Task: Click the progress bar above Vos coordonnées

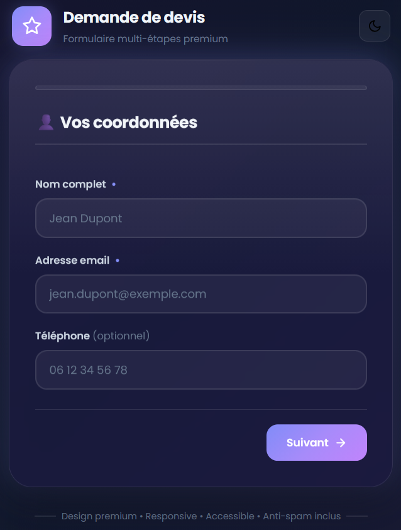Action: [200, 88]
